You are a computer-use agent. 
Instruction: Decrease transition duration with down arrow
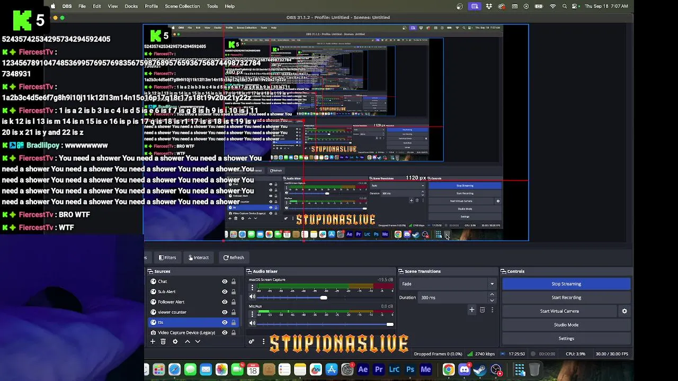492,301
